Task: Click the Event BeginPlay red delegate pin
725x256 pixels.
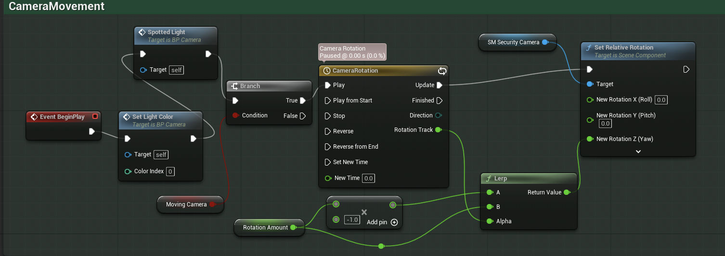Action: tap(95, 116)
